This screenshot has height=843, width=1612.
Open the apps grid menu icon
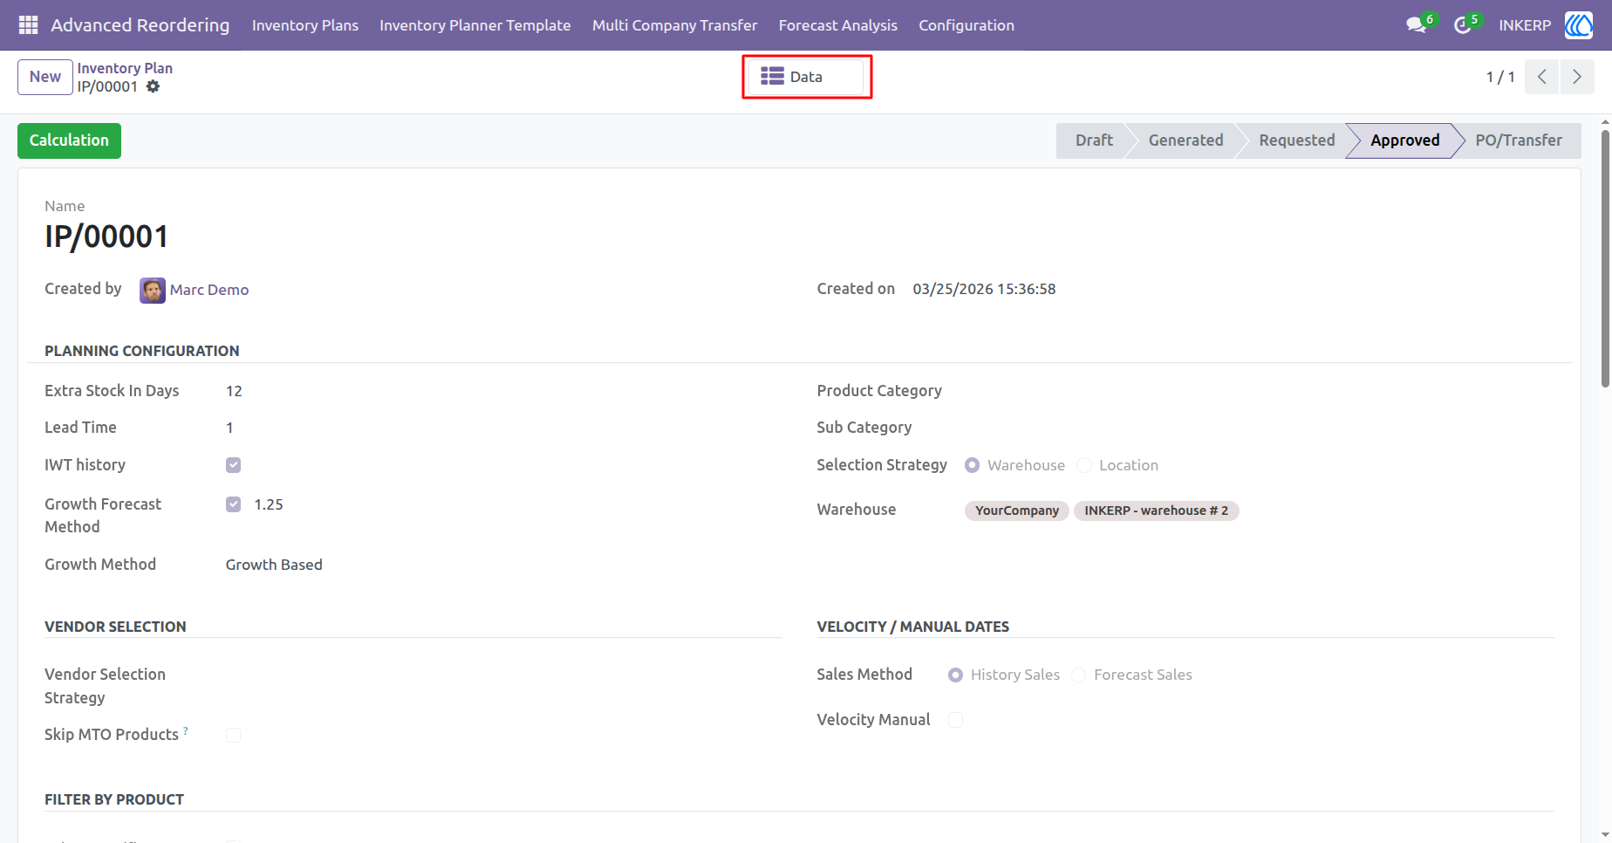click(28, 25)
